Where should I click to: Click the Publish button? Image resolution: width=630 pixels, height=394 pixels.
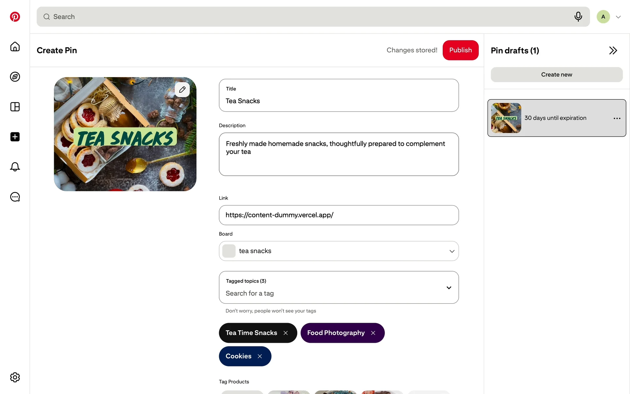pos(460,50)
